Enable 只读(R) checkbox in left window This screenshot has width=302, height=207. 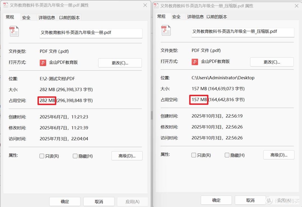coord(42,156)
